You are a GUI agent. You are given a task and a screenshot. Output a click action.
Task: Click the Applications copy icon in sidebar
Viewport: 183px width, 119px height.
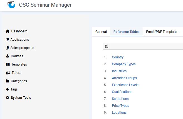pos(8,40)
